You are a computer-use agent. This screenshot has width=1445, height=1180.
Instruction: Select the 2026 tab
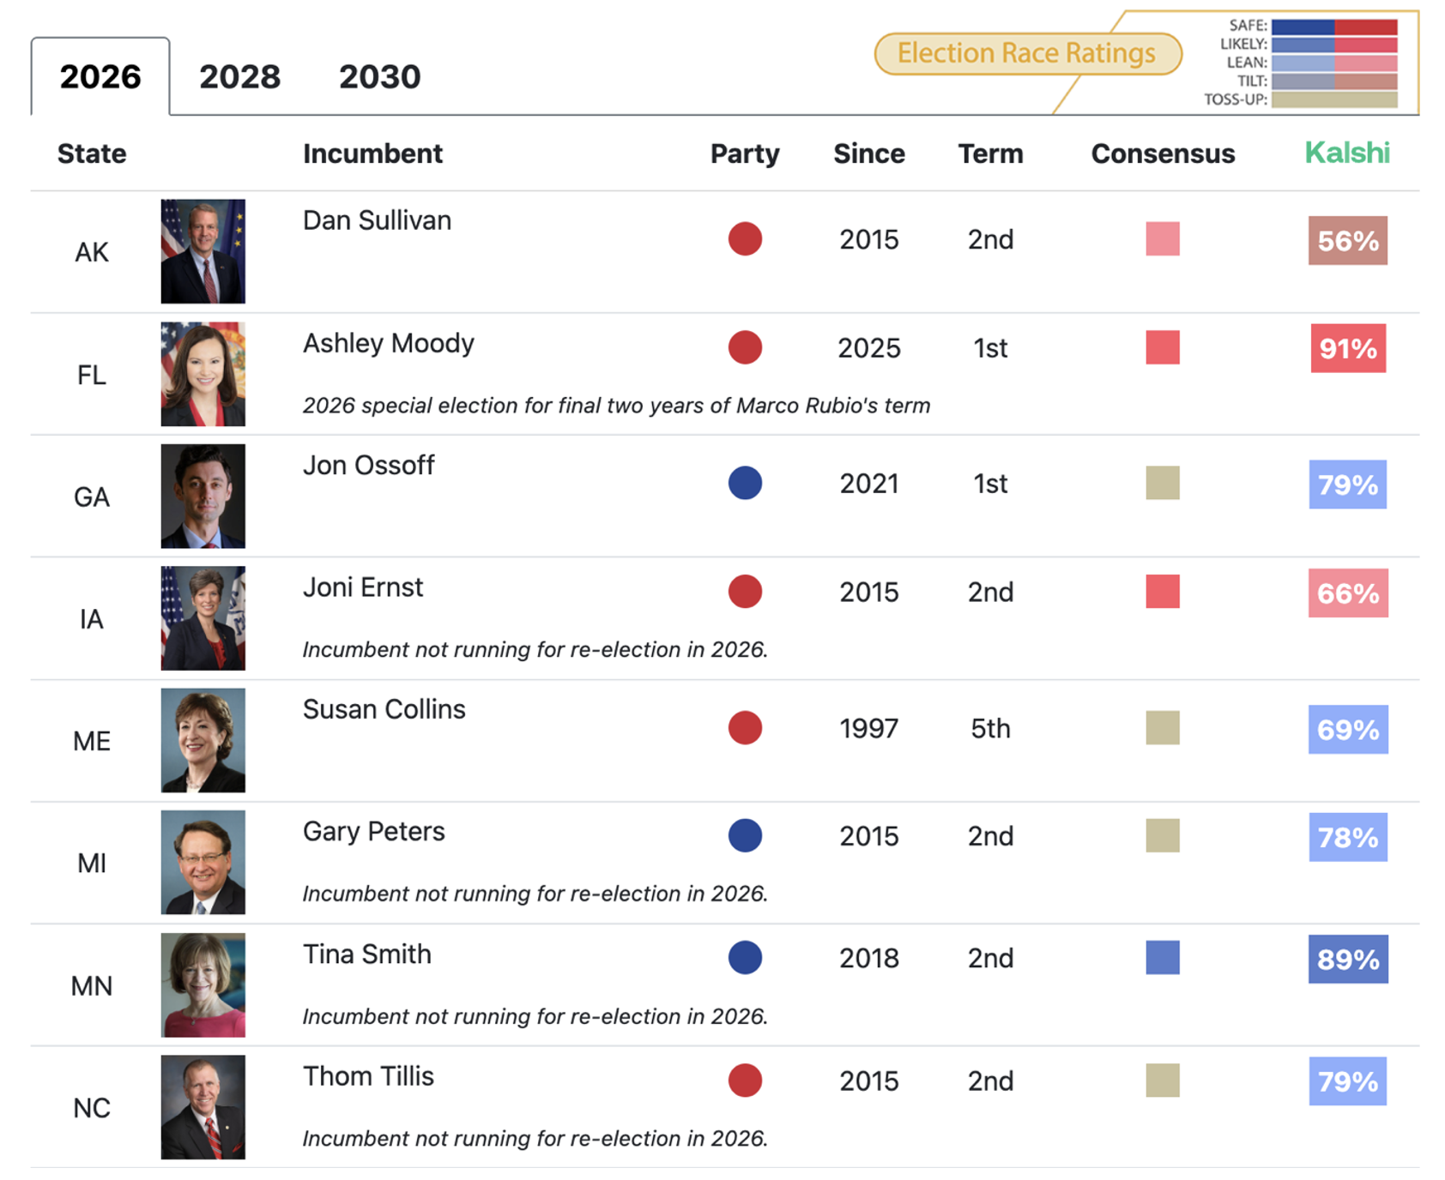pyautogui.click(x=100, y=77)
